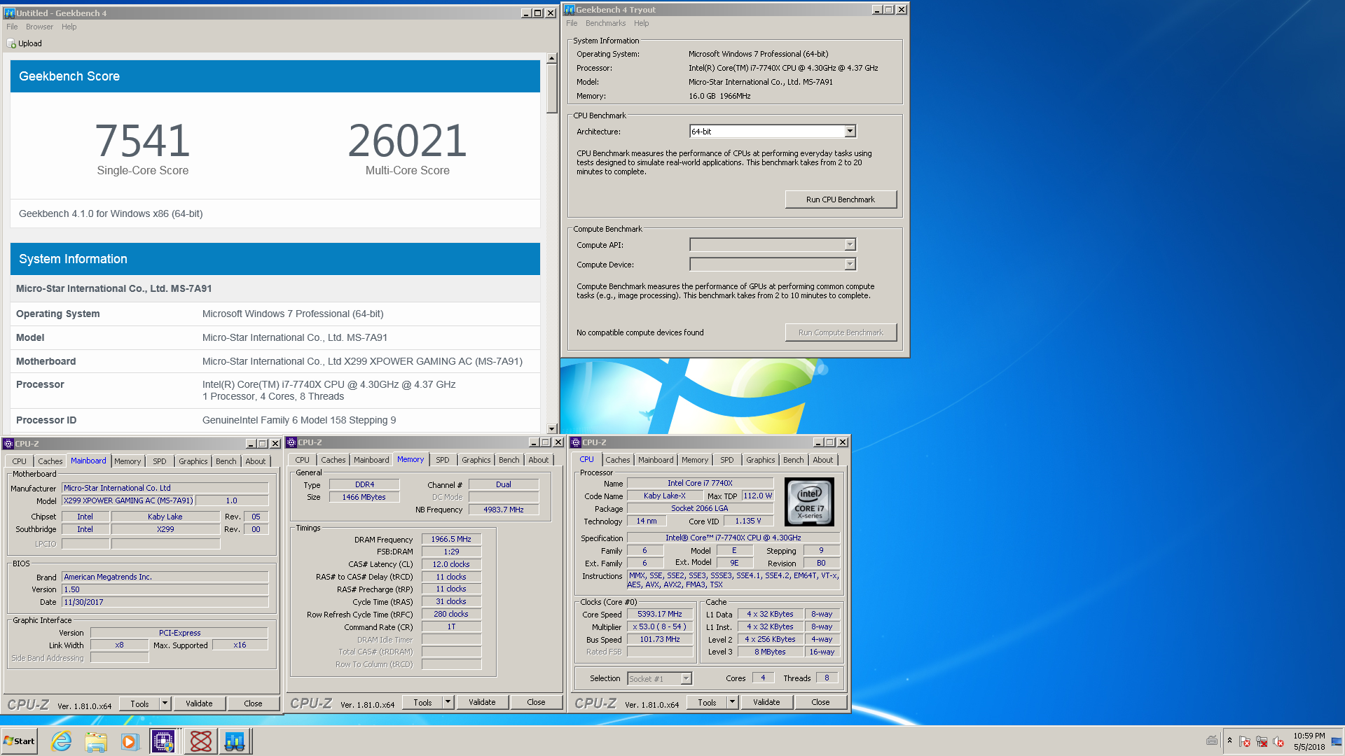
Task: Click the Max TDP 112.0 W field
Action: [758, 496]
